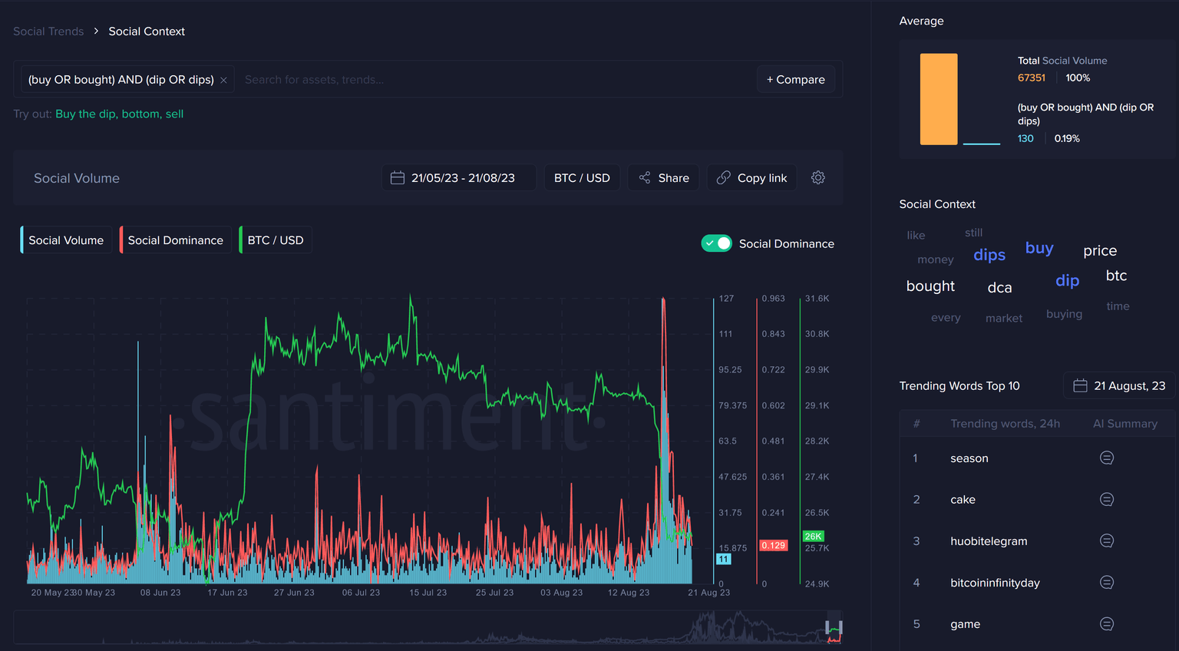Open AI Summary for huobitelegram
1179x651 pixels.
(1106, 541)
